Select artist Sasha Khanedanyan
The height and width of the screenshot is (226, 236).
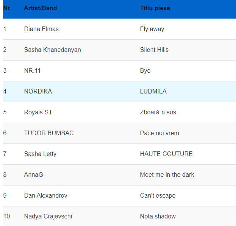(x=52, y=50)
